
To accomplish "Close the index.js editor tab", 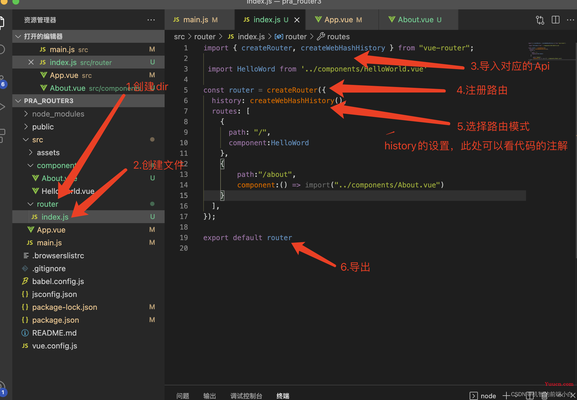I will coord(297,20).
